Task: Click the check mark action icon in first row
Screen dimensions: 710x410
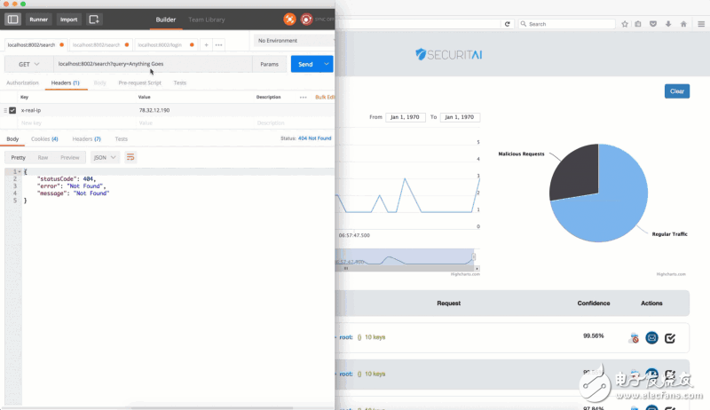Action: click(670, 337)
